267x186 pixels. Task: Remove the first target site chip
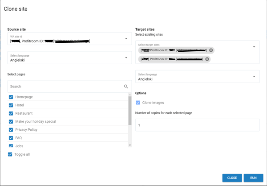211,50
